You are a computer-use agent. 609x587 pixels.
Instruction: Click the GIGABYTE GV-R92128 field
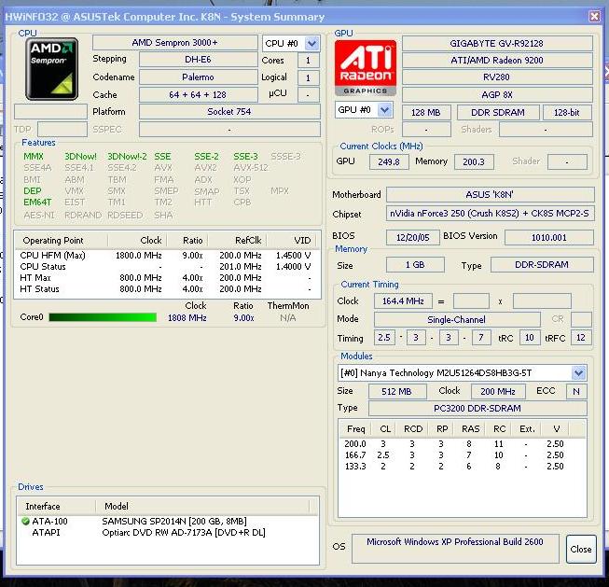(x=497, y=44)
